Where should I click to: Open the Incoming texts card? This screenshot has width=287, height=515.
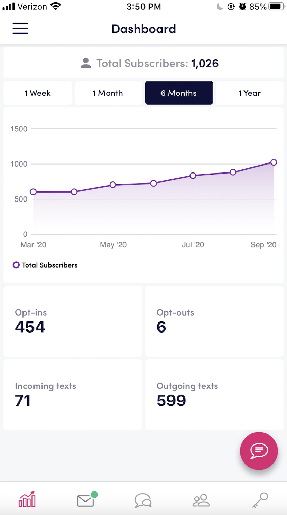[x=73, y=395]
